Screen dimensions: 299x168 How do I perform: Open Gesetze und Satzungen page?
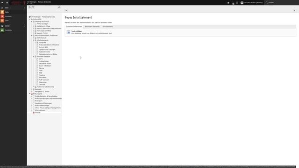pos(43,103)
